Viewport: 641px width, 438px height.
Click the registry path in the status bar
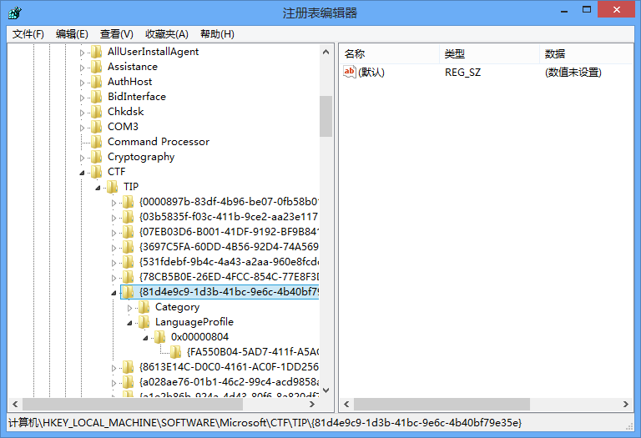pos(265,422)
